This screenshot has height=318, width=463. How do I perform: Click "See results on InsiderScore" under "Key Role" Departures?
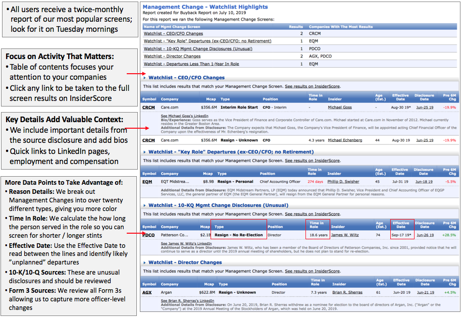(x=312, y=161)
